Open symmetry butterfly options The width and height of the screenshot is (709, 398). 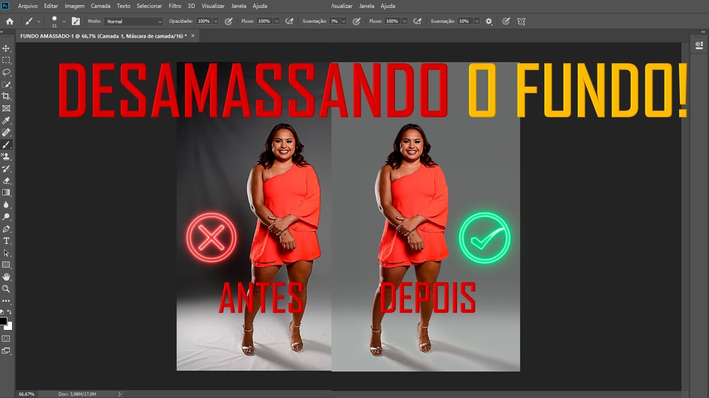tap(521, 21)
